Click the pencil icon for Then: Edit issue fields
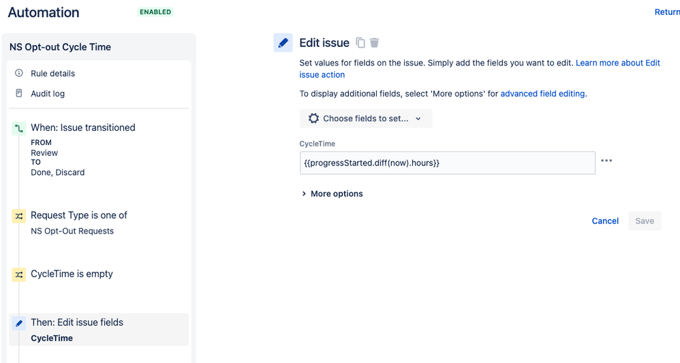 click(x=18, y=323)
